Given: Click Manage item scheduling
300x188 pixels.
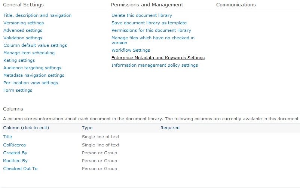Looking at the screenshot, I should (29, 53).
